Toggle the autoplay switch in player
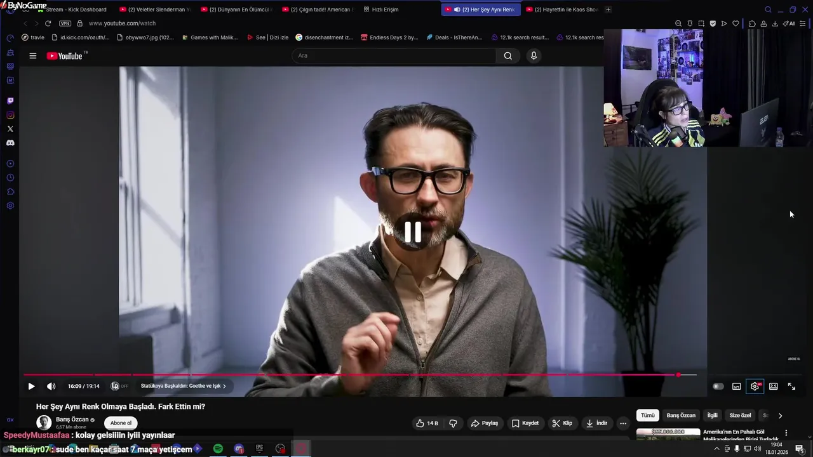Viewport: 813px width, 457px height. coord(718,386)
